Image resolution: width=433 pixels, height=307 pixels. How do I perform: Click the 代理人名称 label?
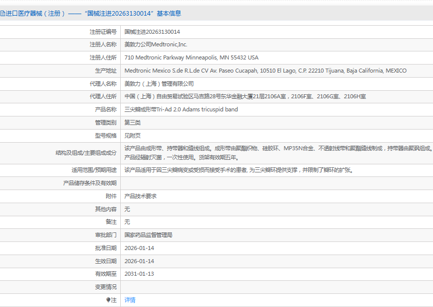point(103,84)
